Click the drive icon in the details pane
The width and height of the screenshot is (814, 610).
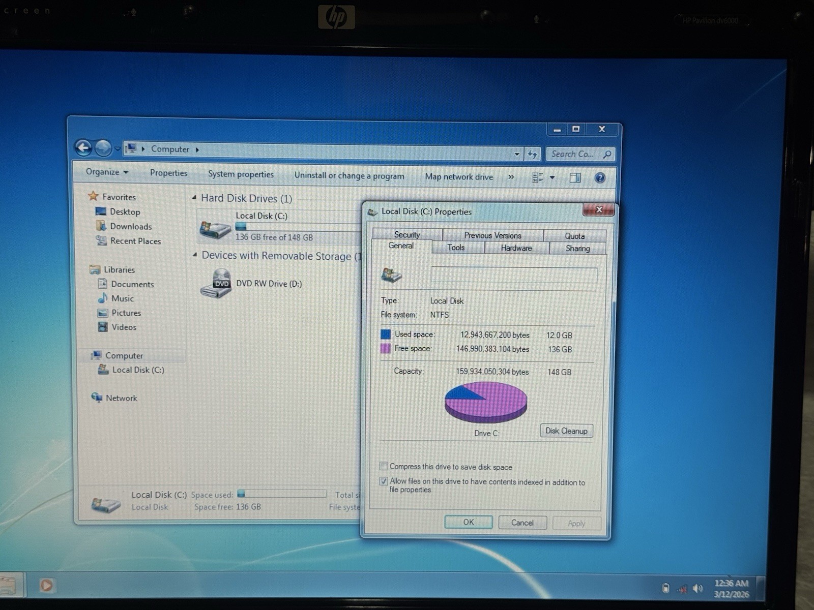click(x=106, y=504)
